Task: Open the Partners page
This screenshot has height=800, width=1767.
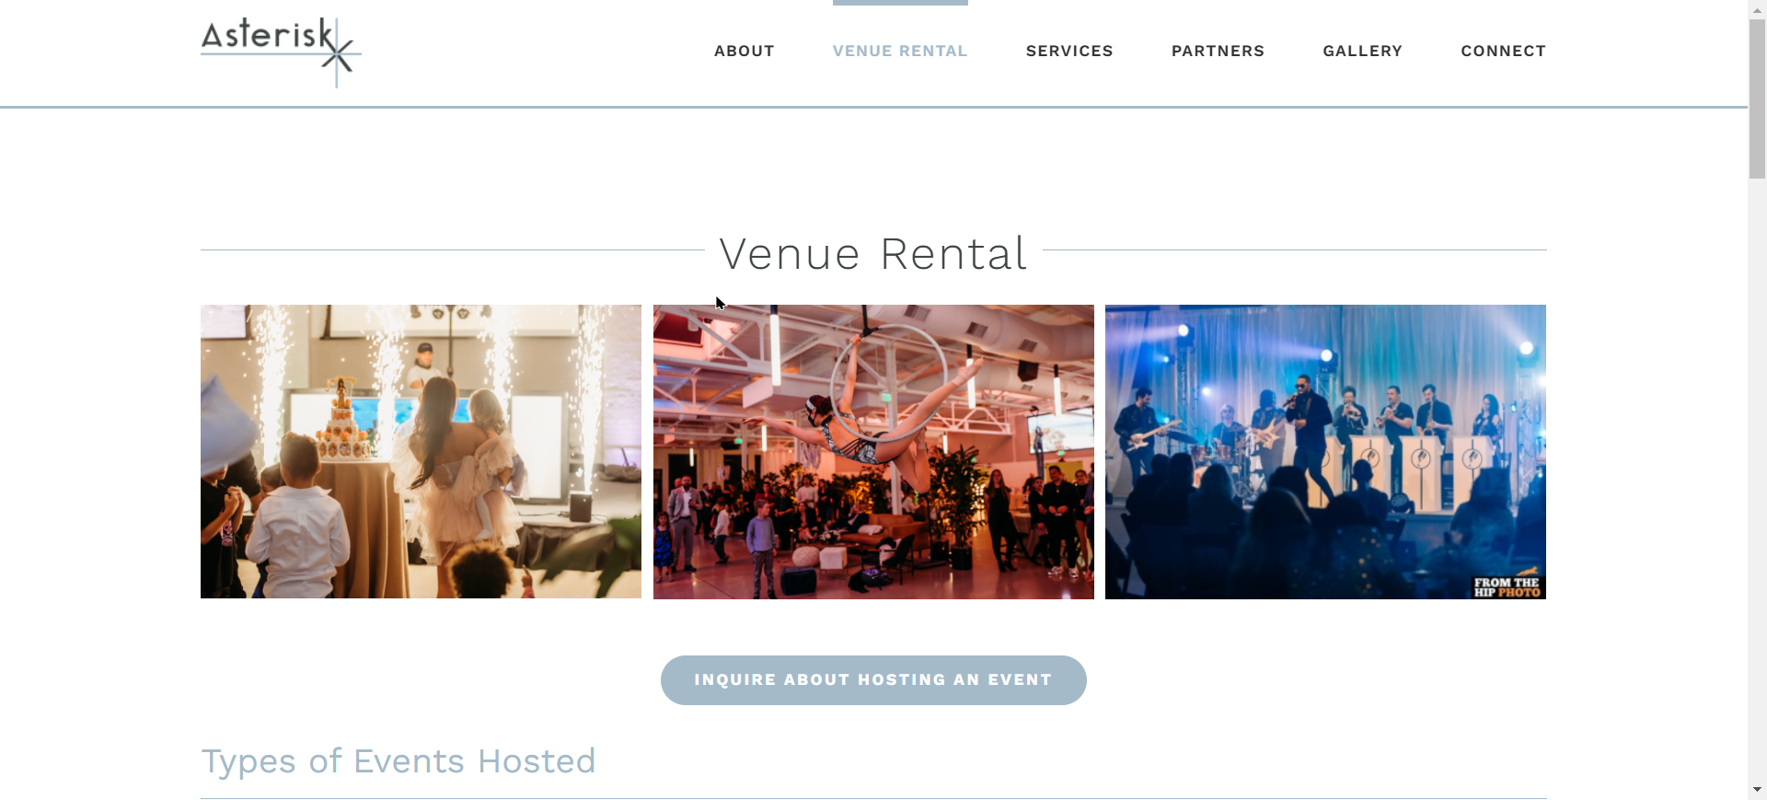Action: tap(1218, 52)
